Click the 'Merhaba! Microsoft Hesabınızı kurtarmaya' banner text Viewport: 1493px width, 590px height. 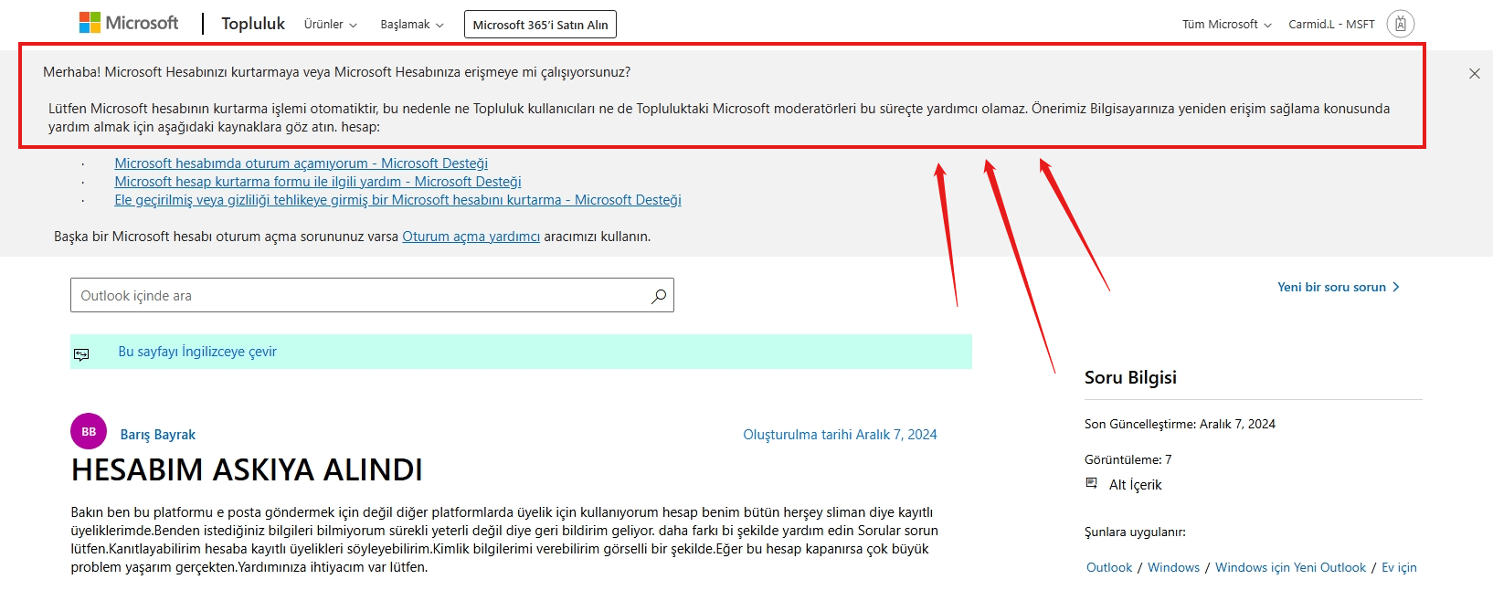tap(336, 72)
